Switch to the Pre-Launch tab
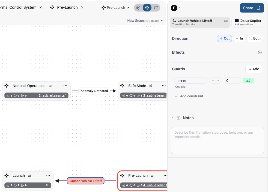 pos(67,7)
